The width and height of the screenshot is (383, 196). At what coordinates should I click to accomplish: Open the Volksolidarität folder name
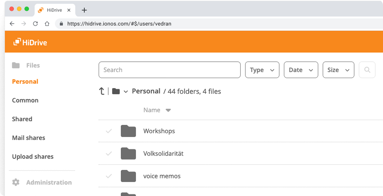[163, 153]
